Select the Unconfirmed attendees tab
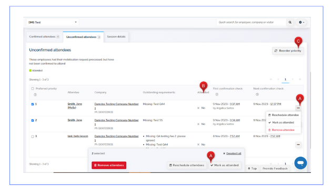Screen dimensions: 333x194 tap(83, 37)
